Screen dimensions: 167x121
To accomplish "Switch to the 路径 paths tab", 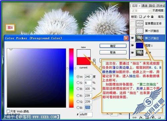I will [x=152, y=6].
